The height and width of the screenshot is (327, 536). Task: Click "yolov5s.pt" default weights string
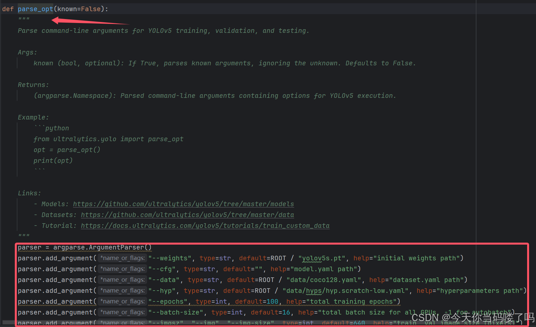pos(322,258)
